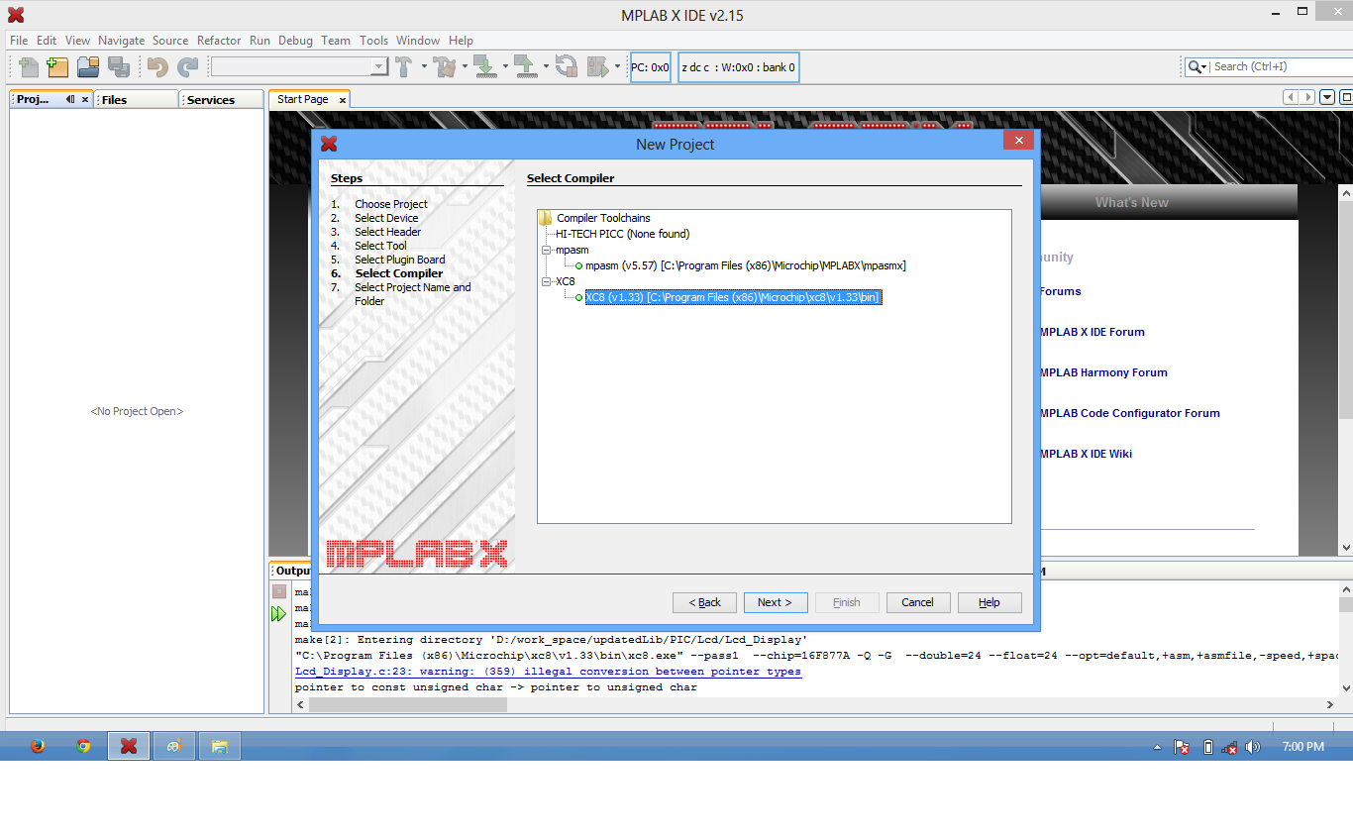Close the Projects panel tab

(x=85, y=100)
